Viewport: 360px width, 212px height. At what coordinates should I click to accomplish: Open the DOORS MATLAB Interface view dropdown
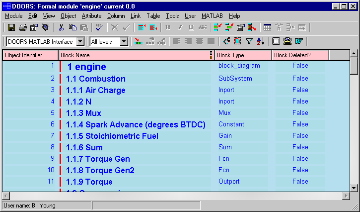coord(80,42)
